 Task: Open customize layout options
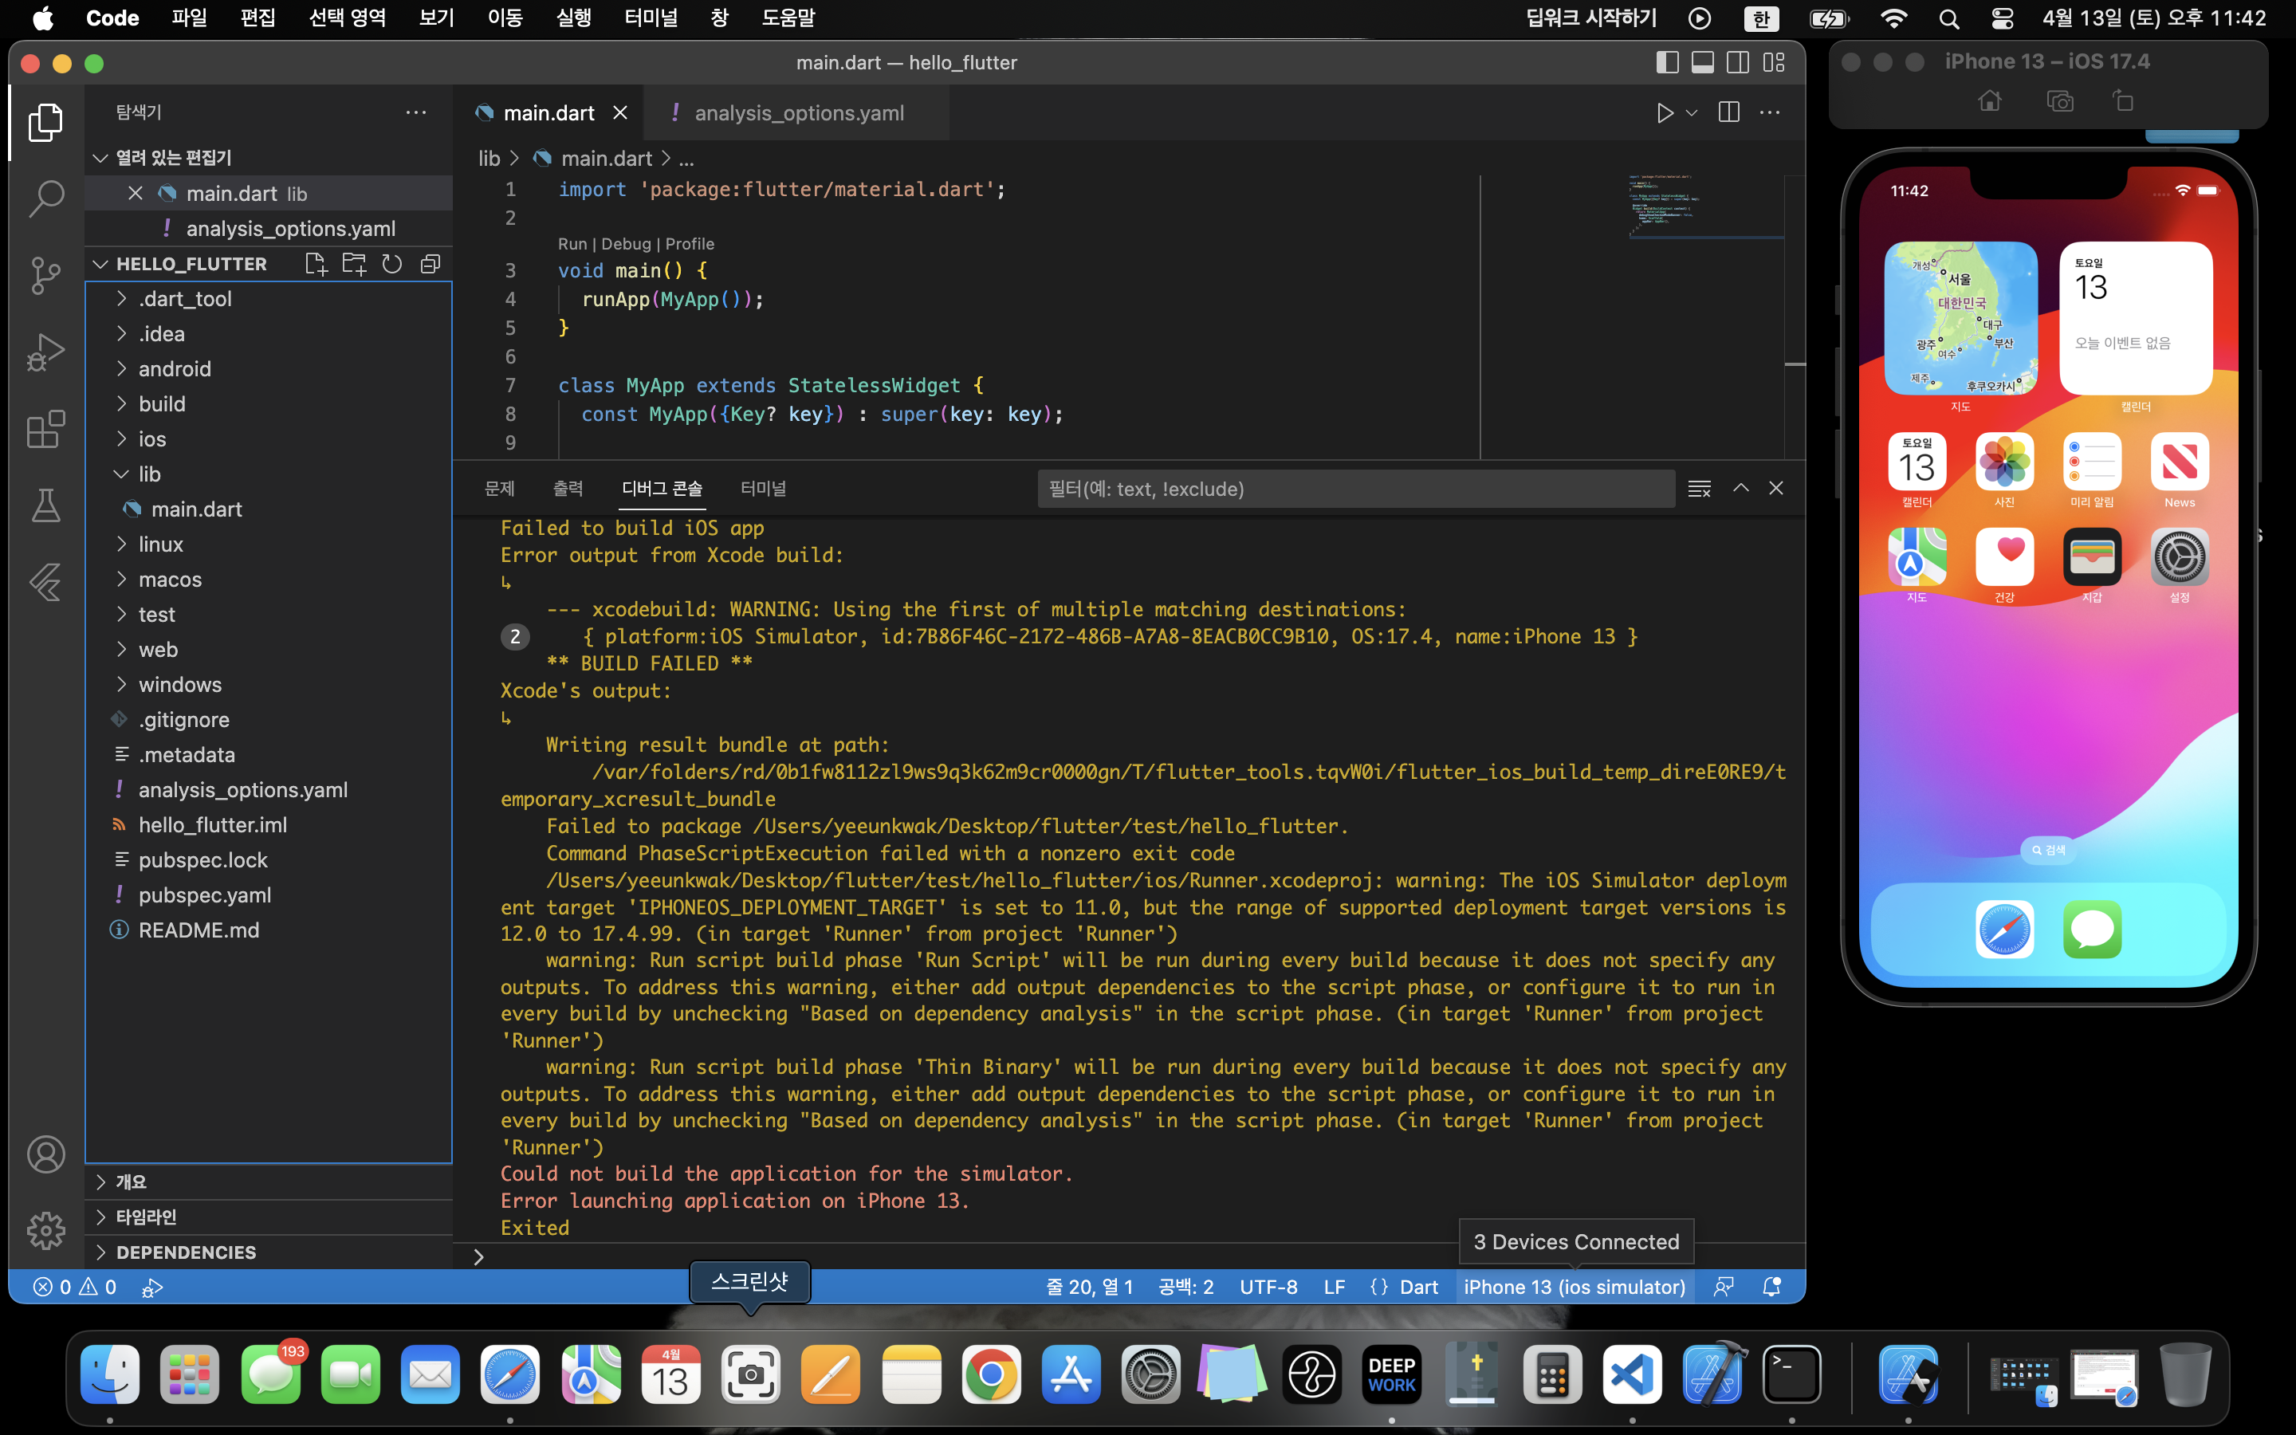(1774, 63)
